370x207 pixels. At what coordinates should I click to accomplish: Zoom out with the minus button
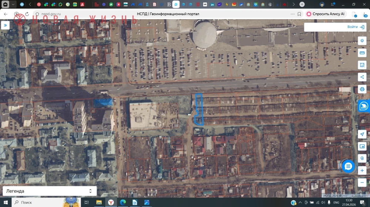(x=362, y=183)
